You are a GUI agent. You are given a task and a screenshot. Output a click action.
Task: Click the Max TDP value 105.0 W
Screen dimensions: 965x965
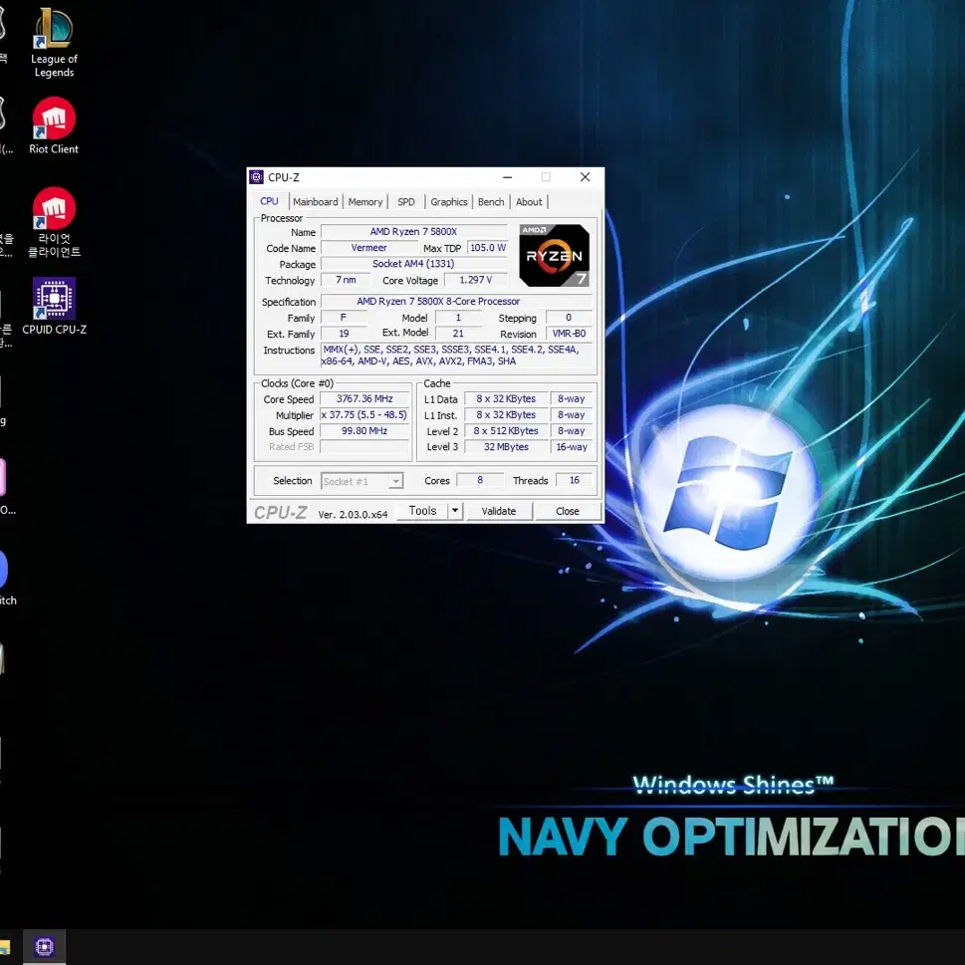(x=487, y=248)
